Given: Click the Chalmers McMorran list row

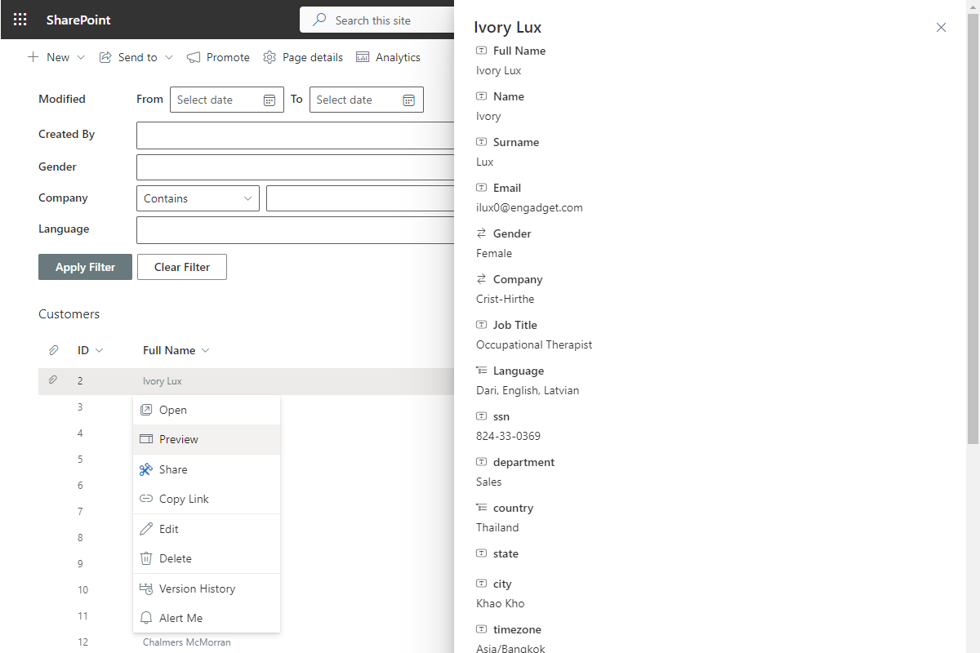Looking at the screenshot, I should [246, 642].
